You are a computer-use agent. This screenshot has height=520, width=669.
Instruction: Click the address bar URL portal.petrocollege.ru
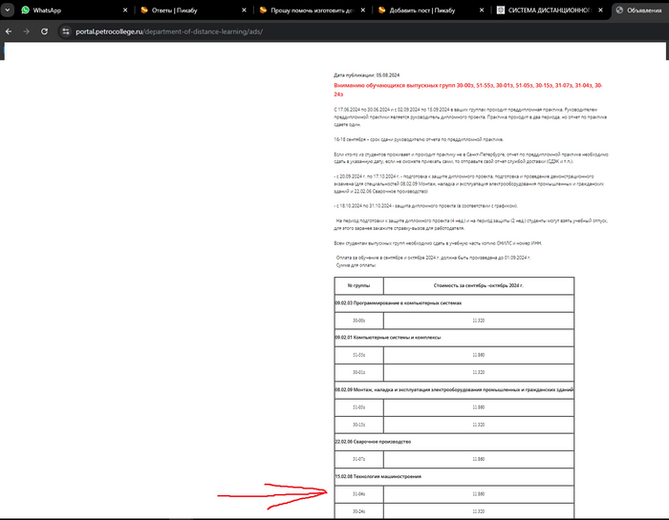tap(169, 31)
